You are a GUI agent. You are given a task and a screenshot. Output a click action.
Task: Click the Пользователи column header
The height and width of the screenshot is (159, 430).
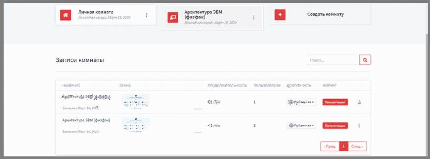click(267, 85)
